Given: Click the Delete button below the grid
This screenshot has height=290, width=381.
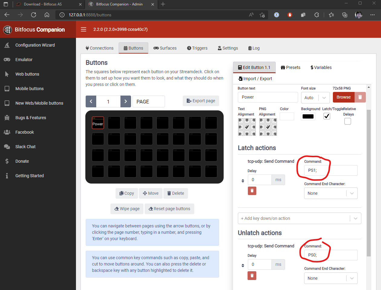Looking at the screenshot, I should click(x=176, y=193).
